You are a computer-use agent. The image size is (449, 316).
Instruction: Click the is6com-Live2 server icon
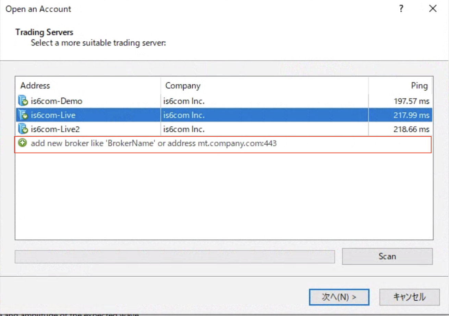tap(23, 129)
